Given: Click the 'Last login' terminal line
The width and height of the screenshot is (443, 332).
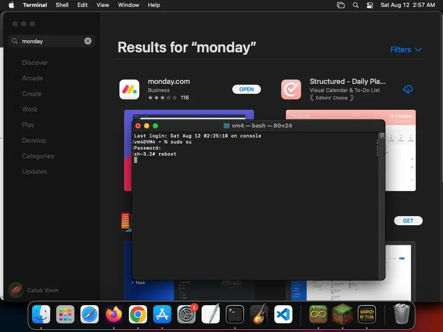Looking at the screenshot, I should point(197,136).
